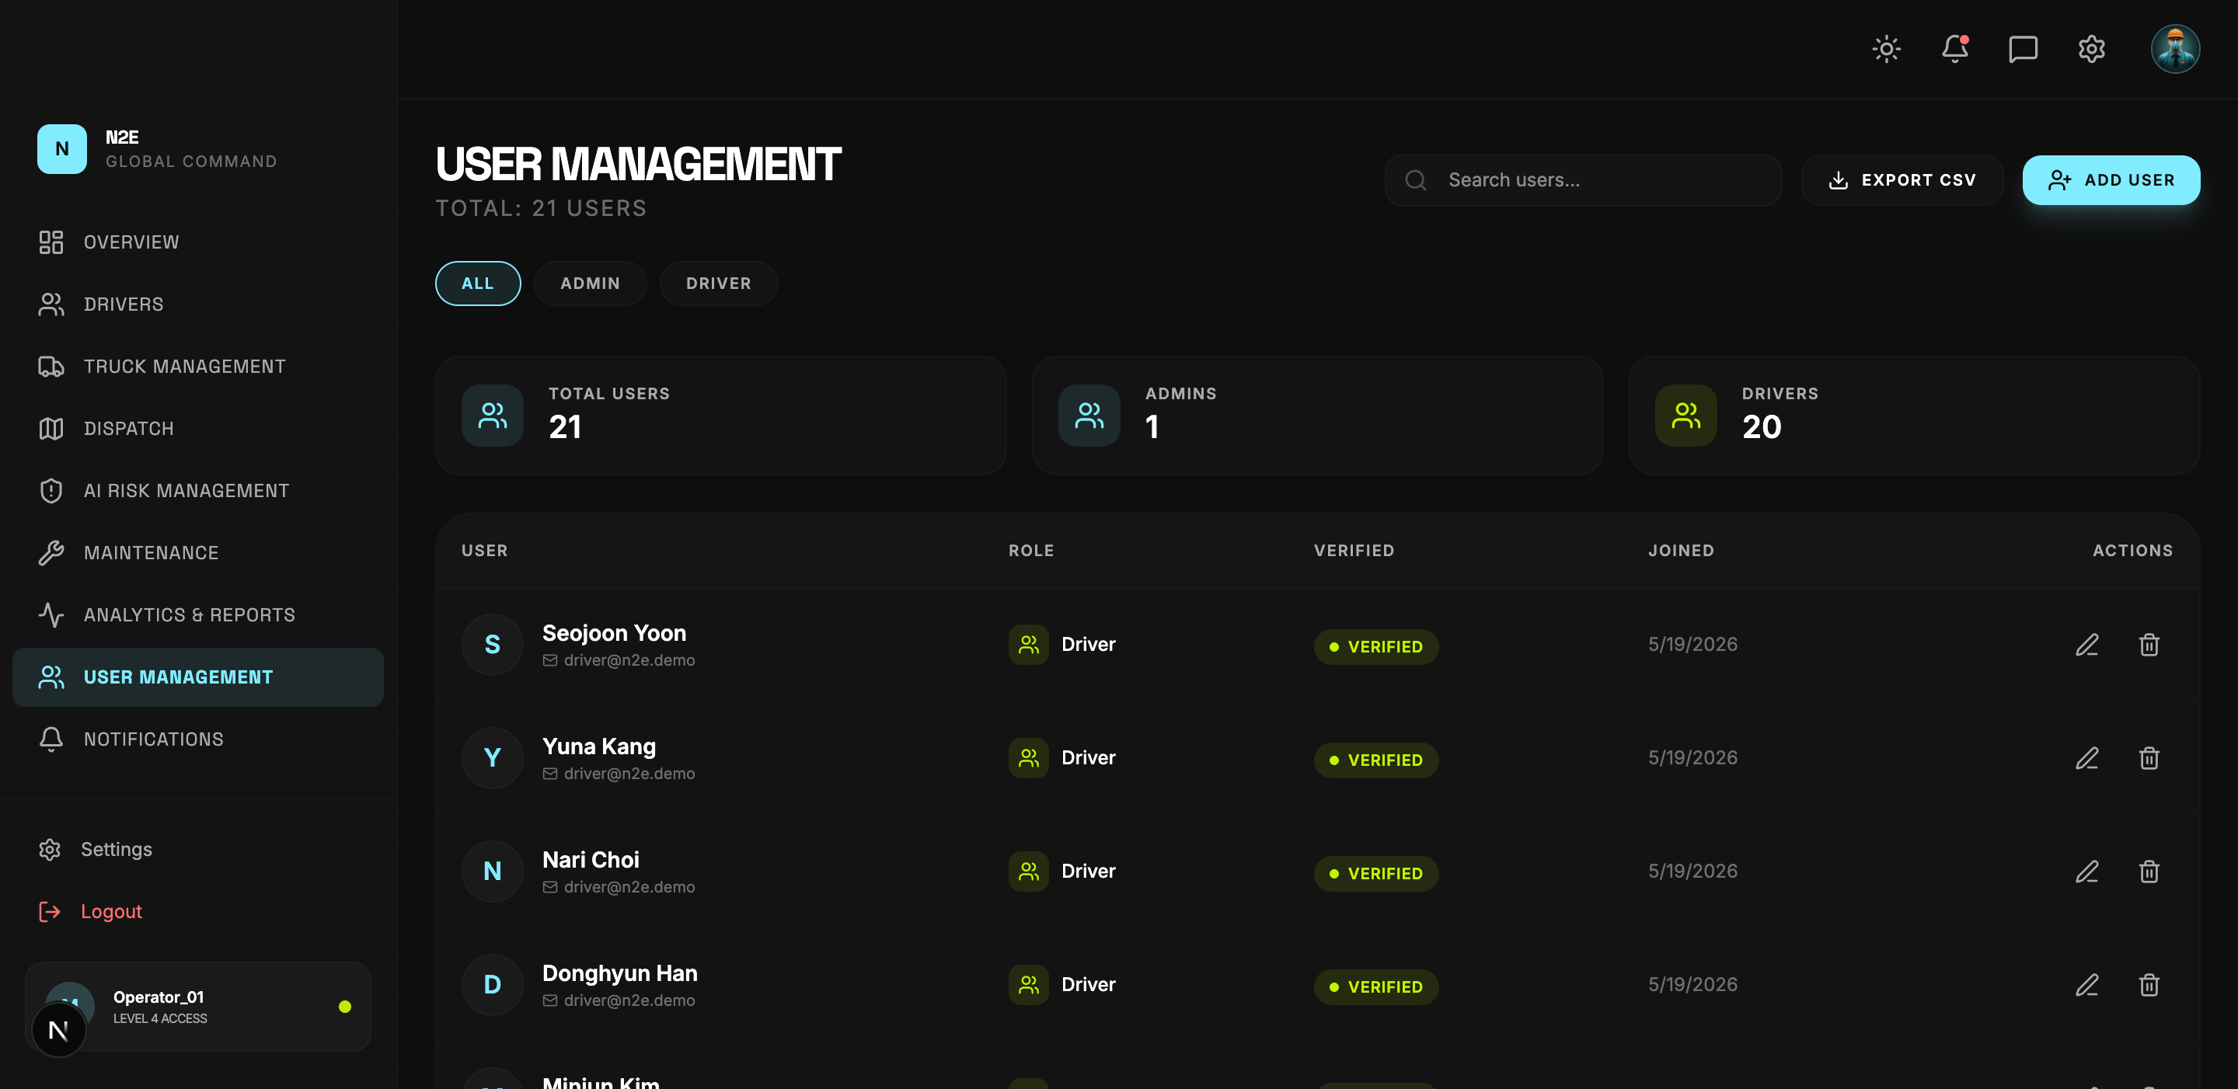This screenshot has height=1089, width=2238.
Task: Click Operator_01 profile card
Action: (x=198, y=1007)
